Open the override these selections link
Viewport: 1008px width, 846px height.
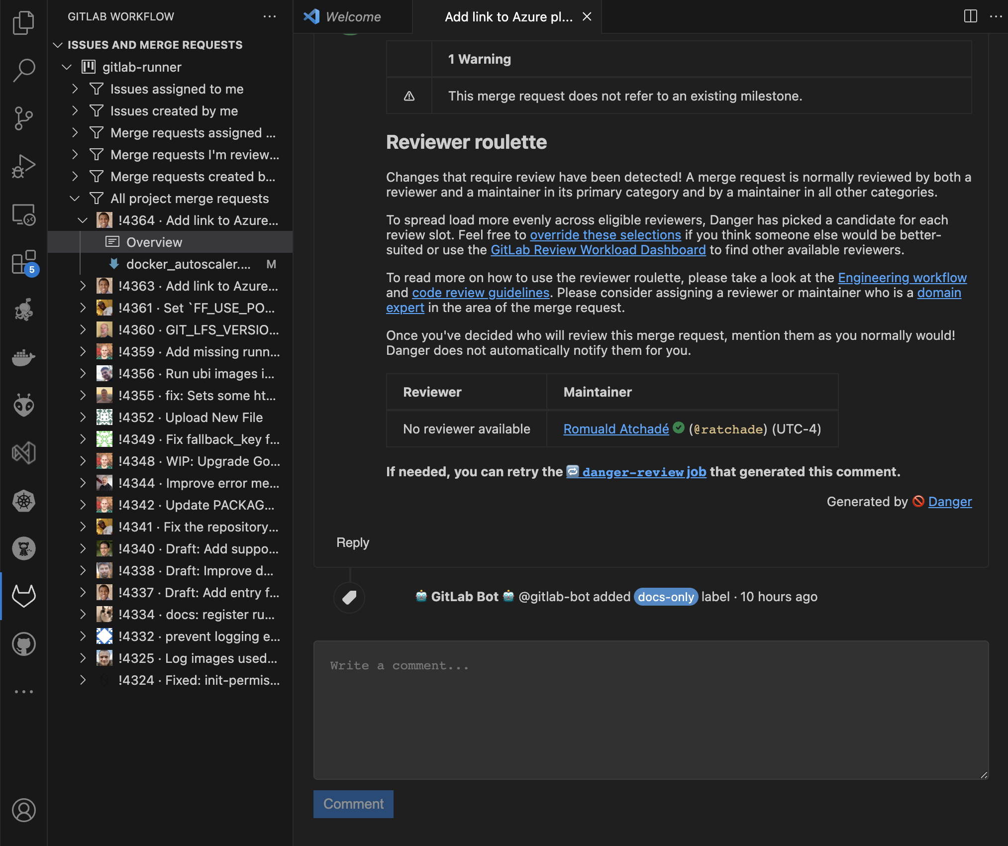click(x=605, y=235)
